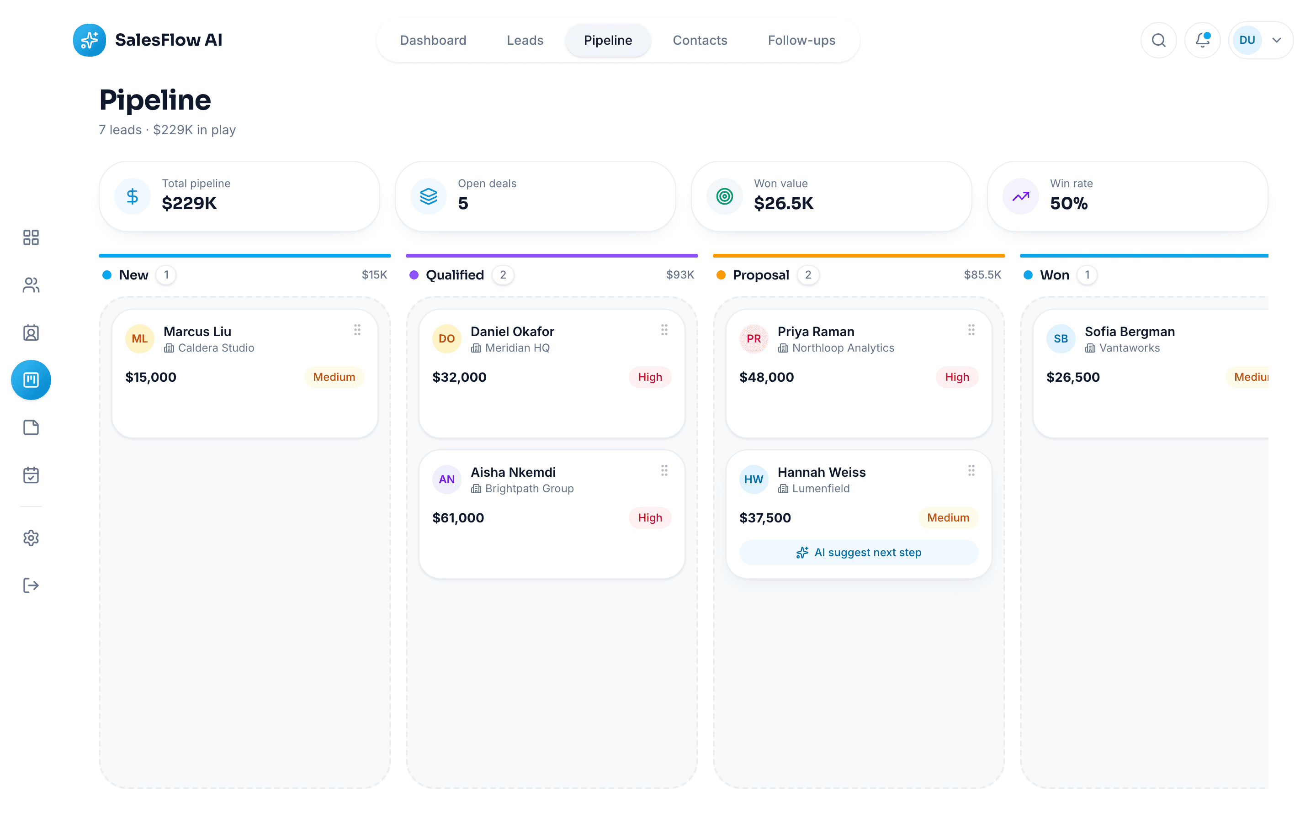
Task: Click the Proposal column header
Action: (761, 275)
